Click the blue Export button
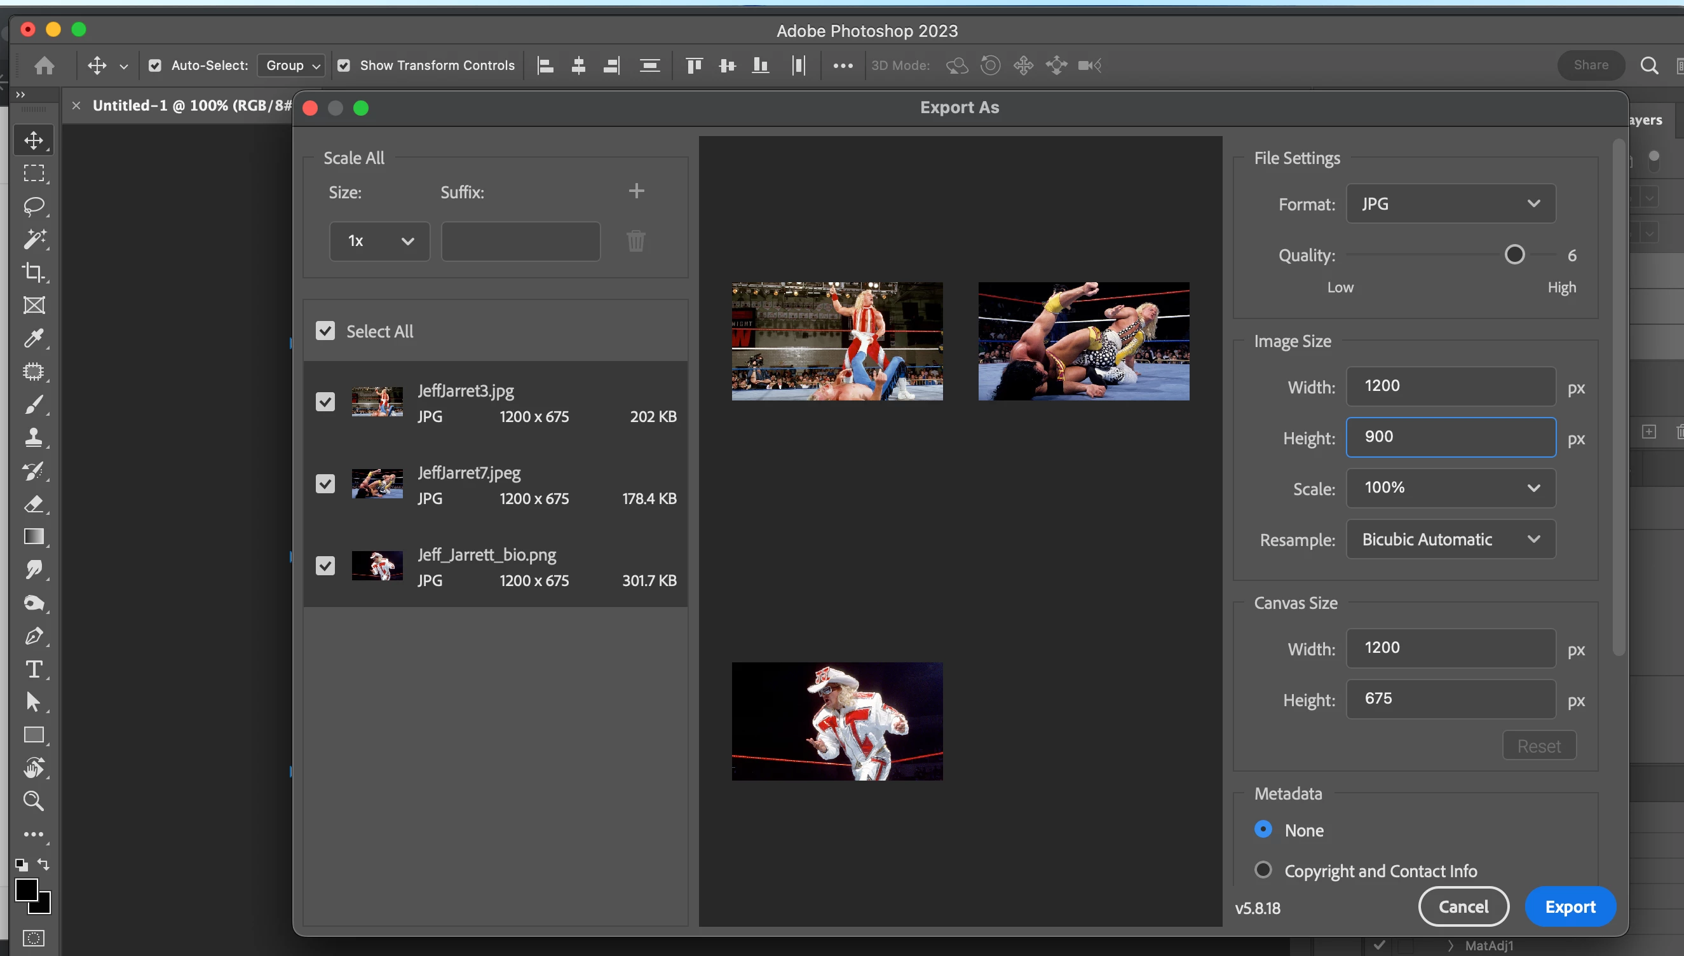1684x956 pixels. pos(1569,907)
